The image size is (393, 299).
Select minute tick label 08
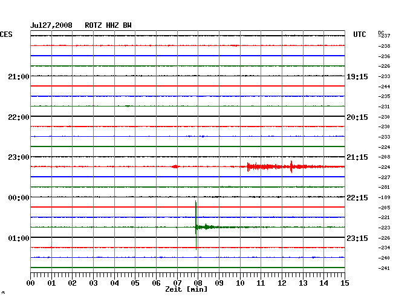click(x=198, y=283)
